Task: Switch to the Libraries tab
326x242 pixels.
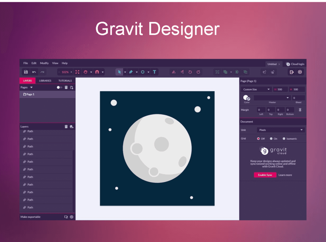Action: tap(45, 80)
